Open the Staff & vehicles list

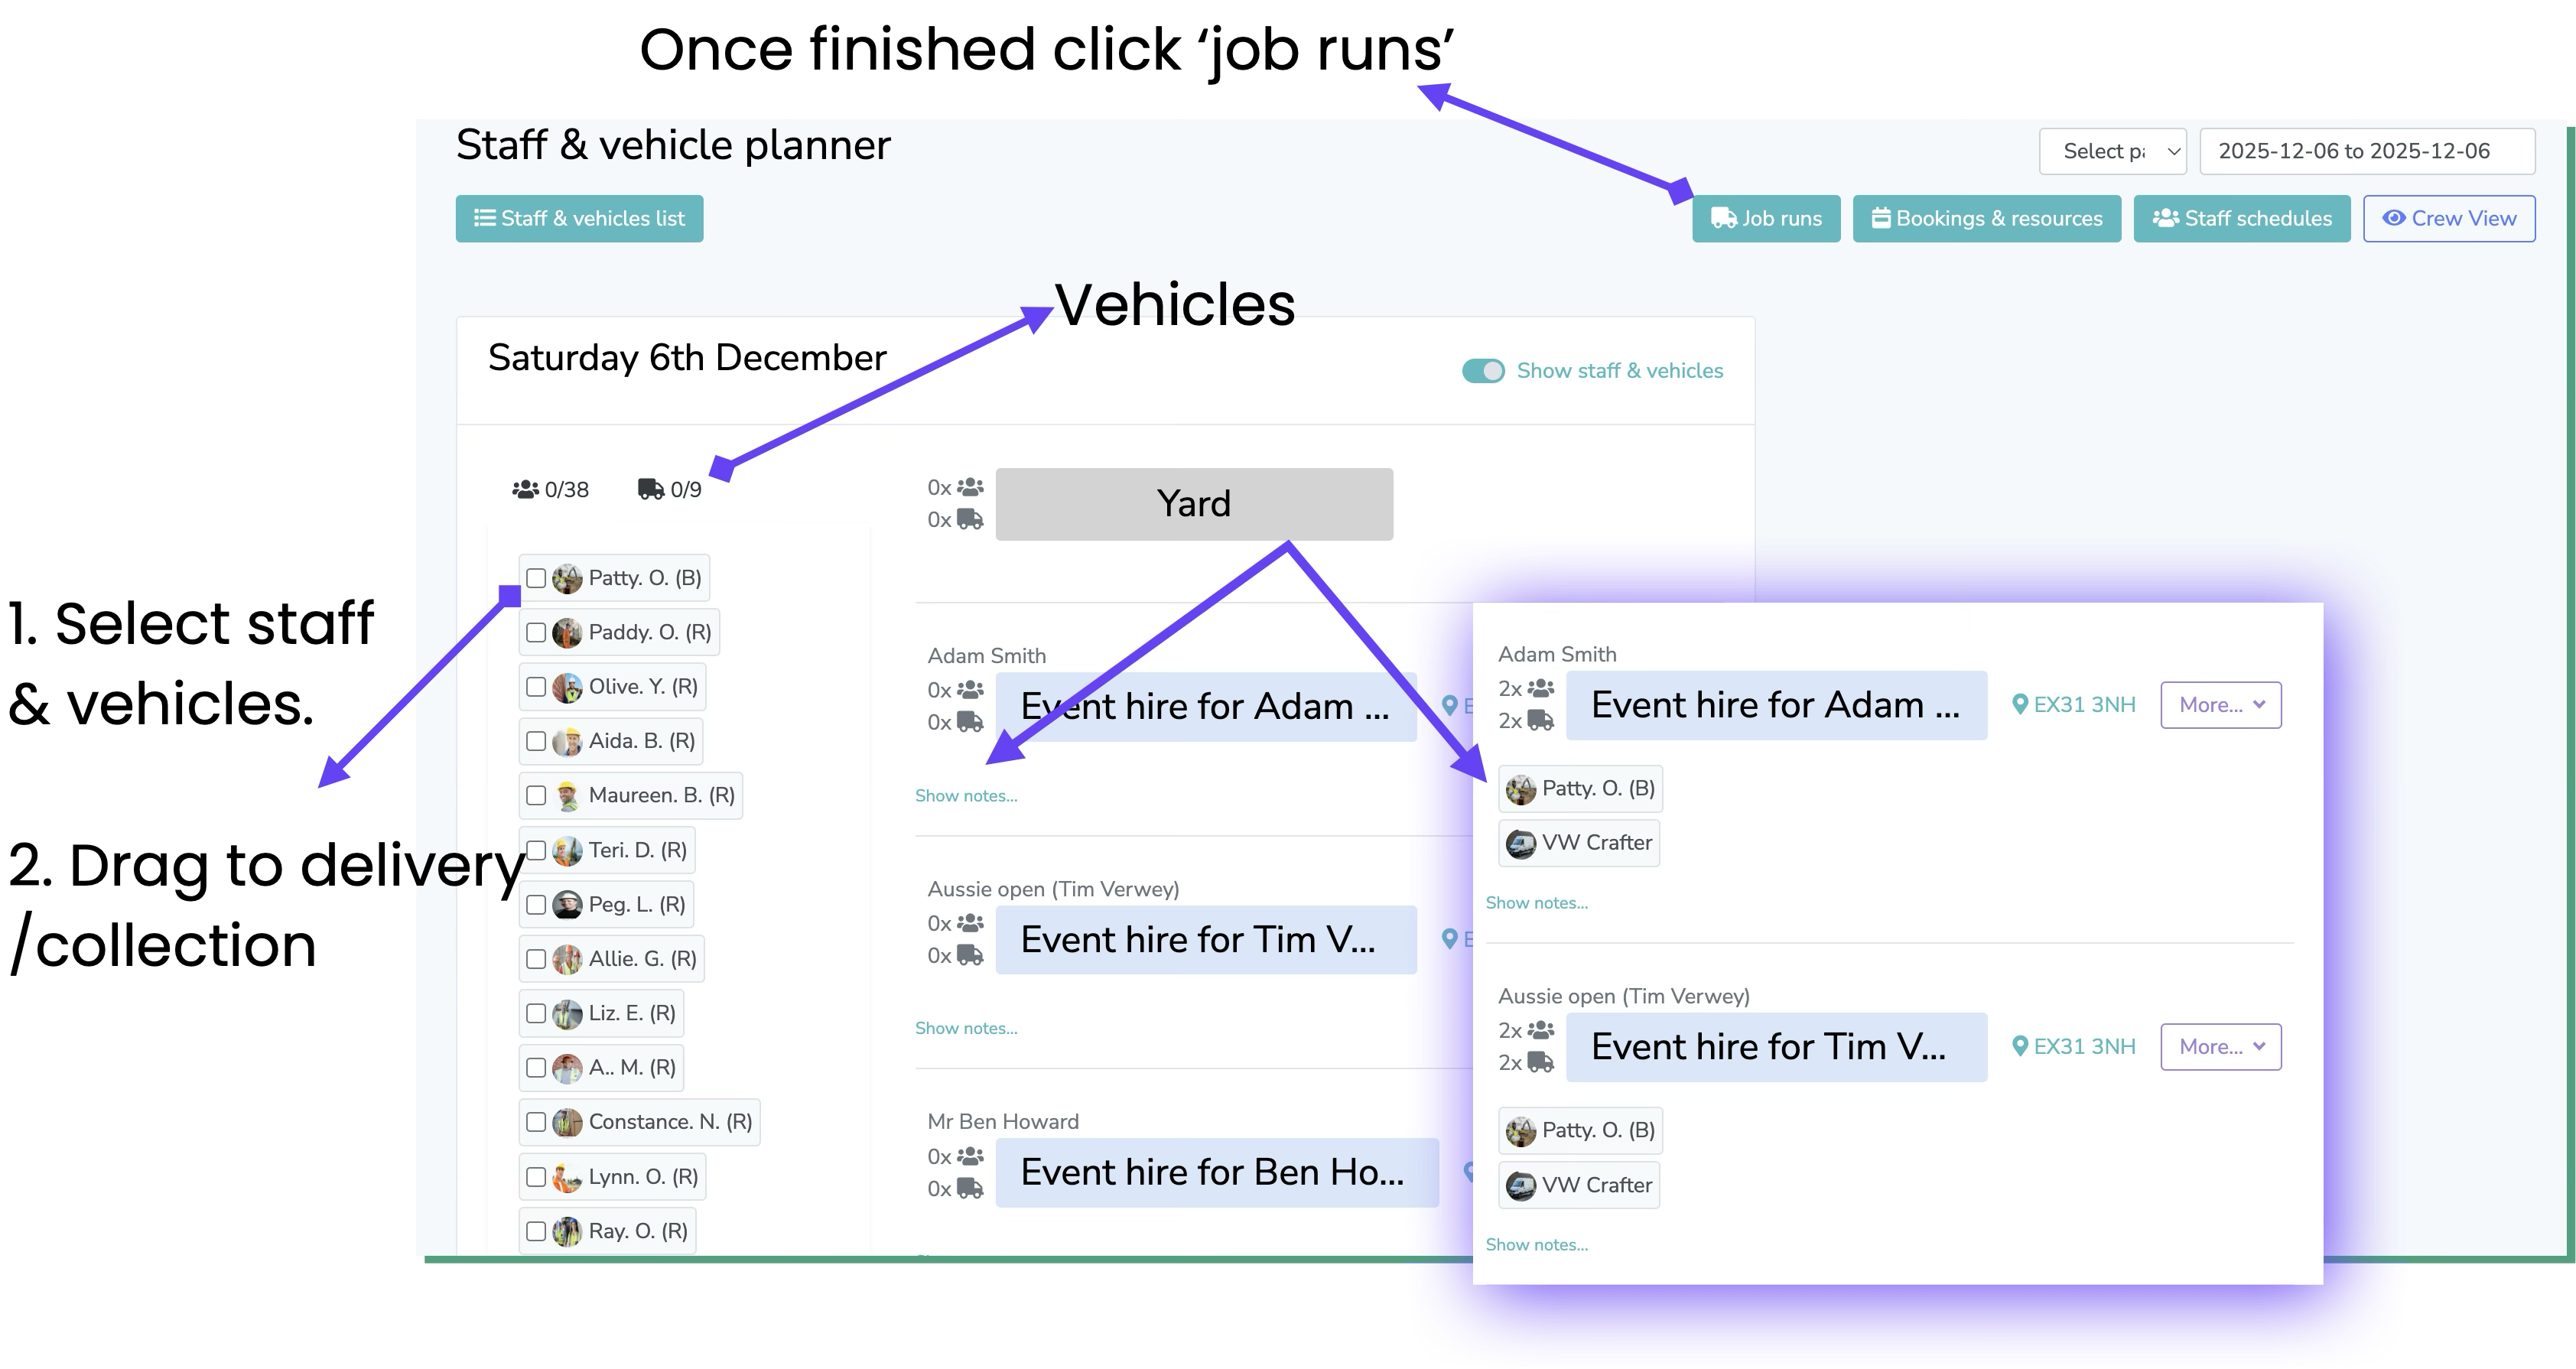(x=579, y=218)
